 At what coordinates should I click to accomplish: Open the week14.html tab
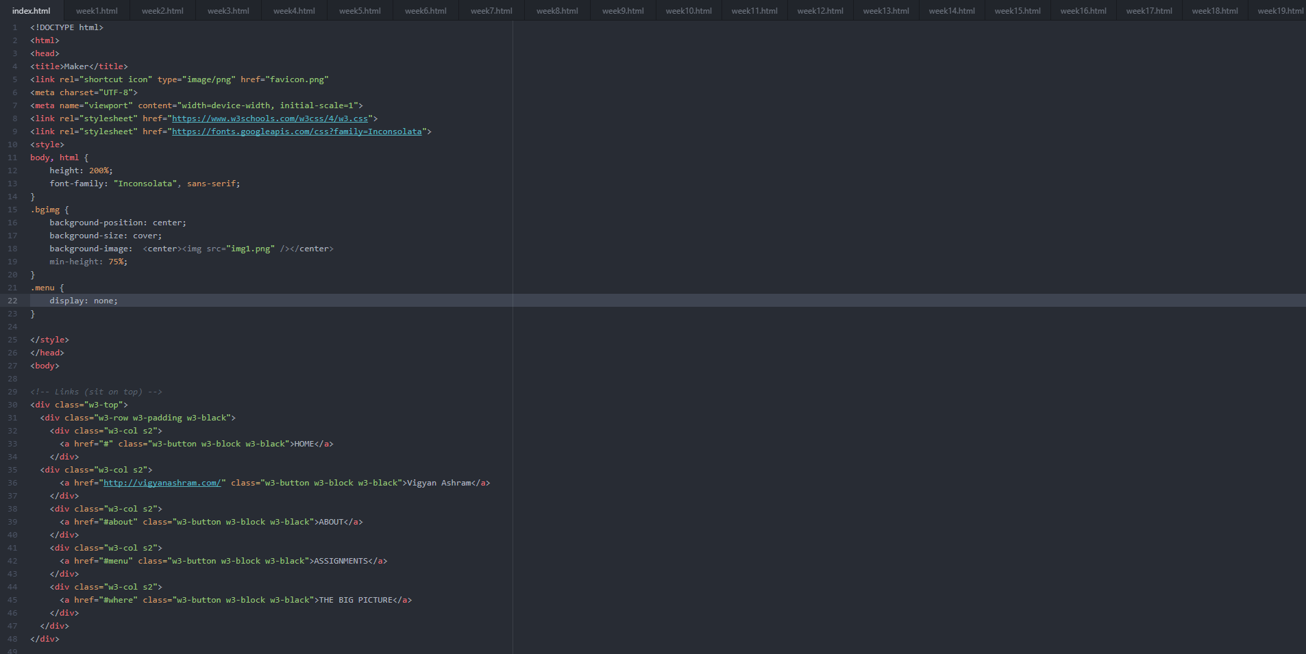point(952,10)
